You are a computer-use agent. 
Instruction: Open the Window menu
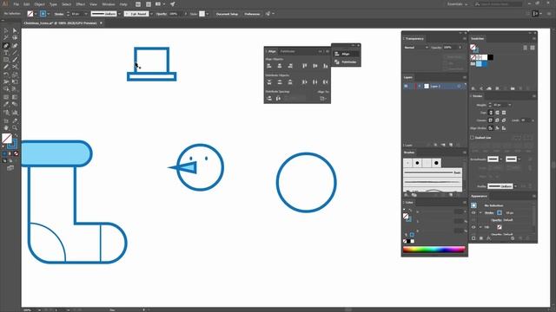108,4
